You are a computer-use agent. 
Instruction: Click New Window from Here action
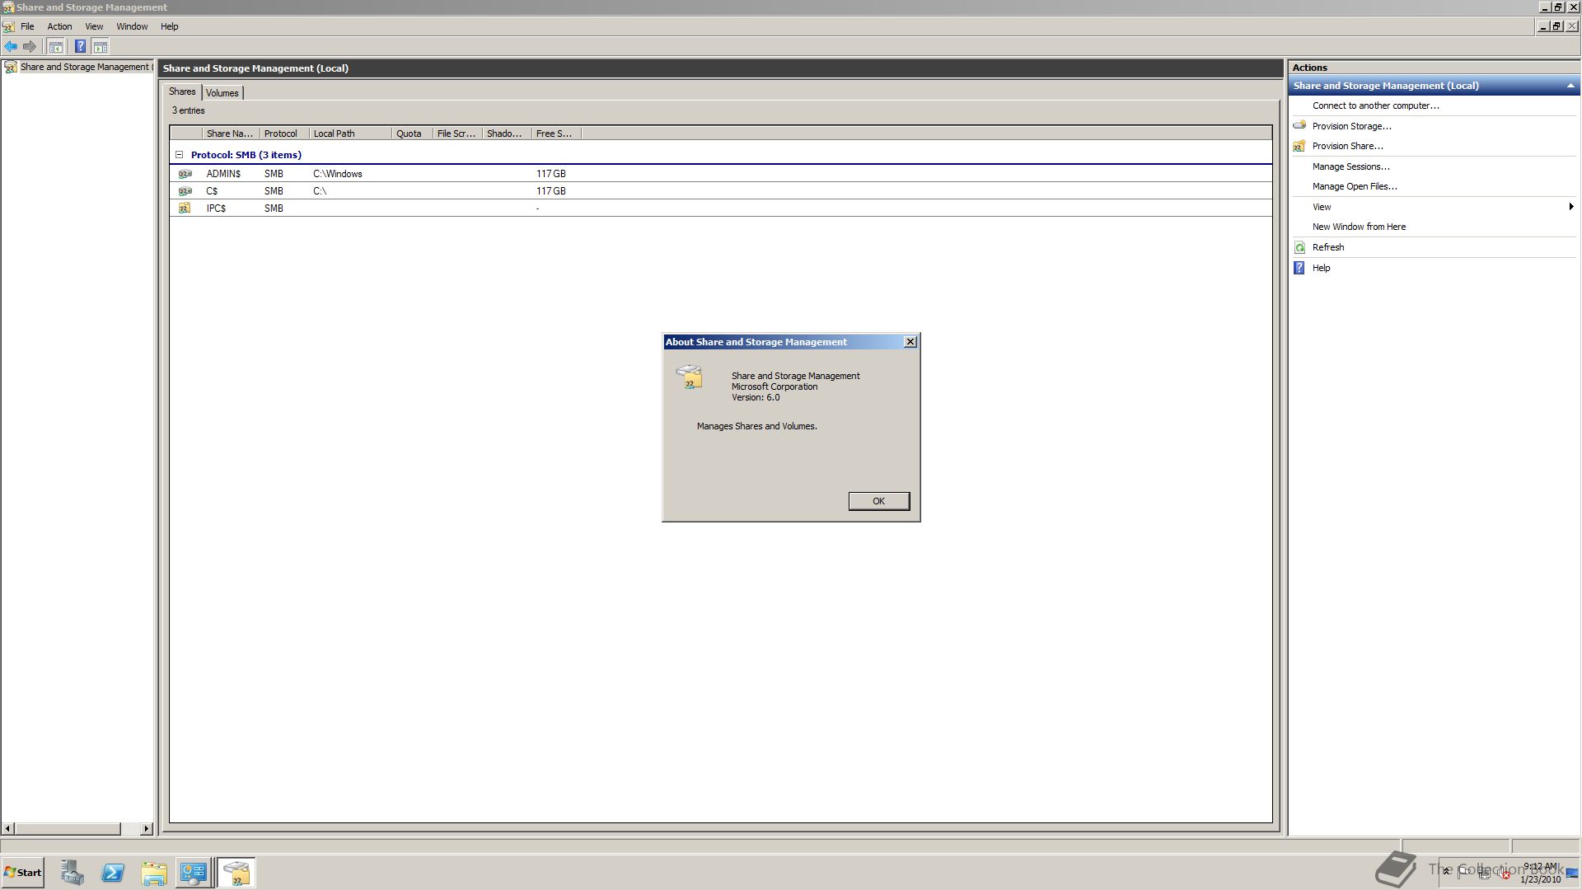pyautogui.click(x=1359, y=227)
